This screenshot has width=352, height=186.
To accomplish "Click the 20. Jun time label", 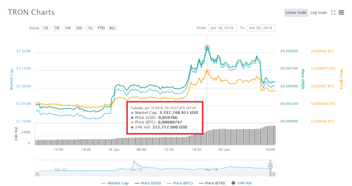I will [x=224, y=150].
